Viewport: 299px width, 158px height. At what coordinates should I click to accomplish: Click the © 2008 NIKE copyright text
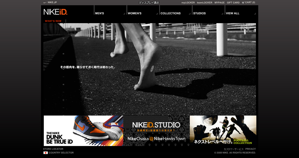235,153
